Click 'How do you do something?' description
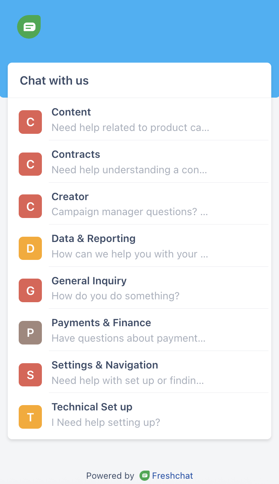 tap(116, 296)
